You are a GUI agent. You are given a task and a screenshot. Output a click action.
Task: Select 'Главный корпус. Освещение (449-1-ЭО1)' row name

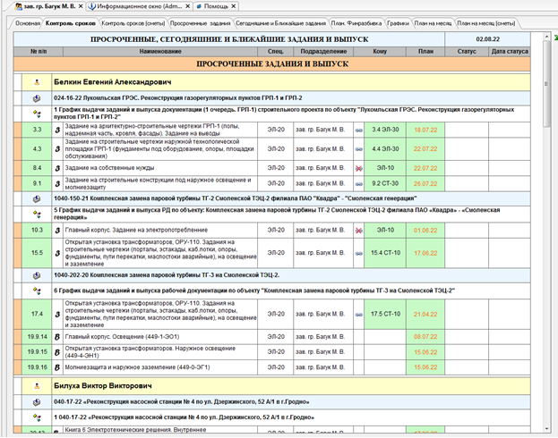coord(122,337)
